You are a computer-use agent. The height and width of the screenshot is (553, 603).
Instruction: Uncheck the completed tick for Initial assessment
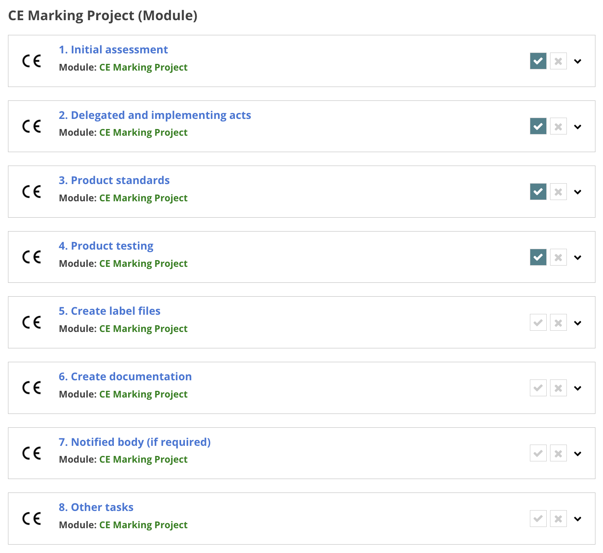(538, 61)
